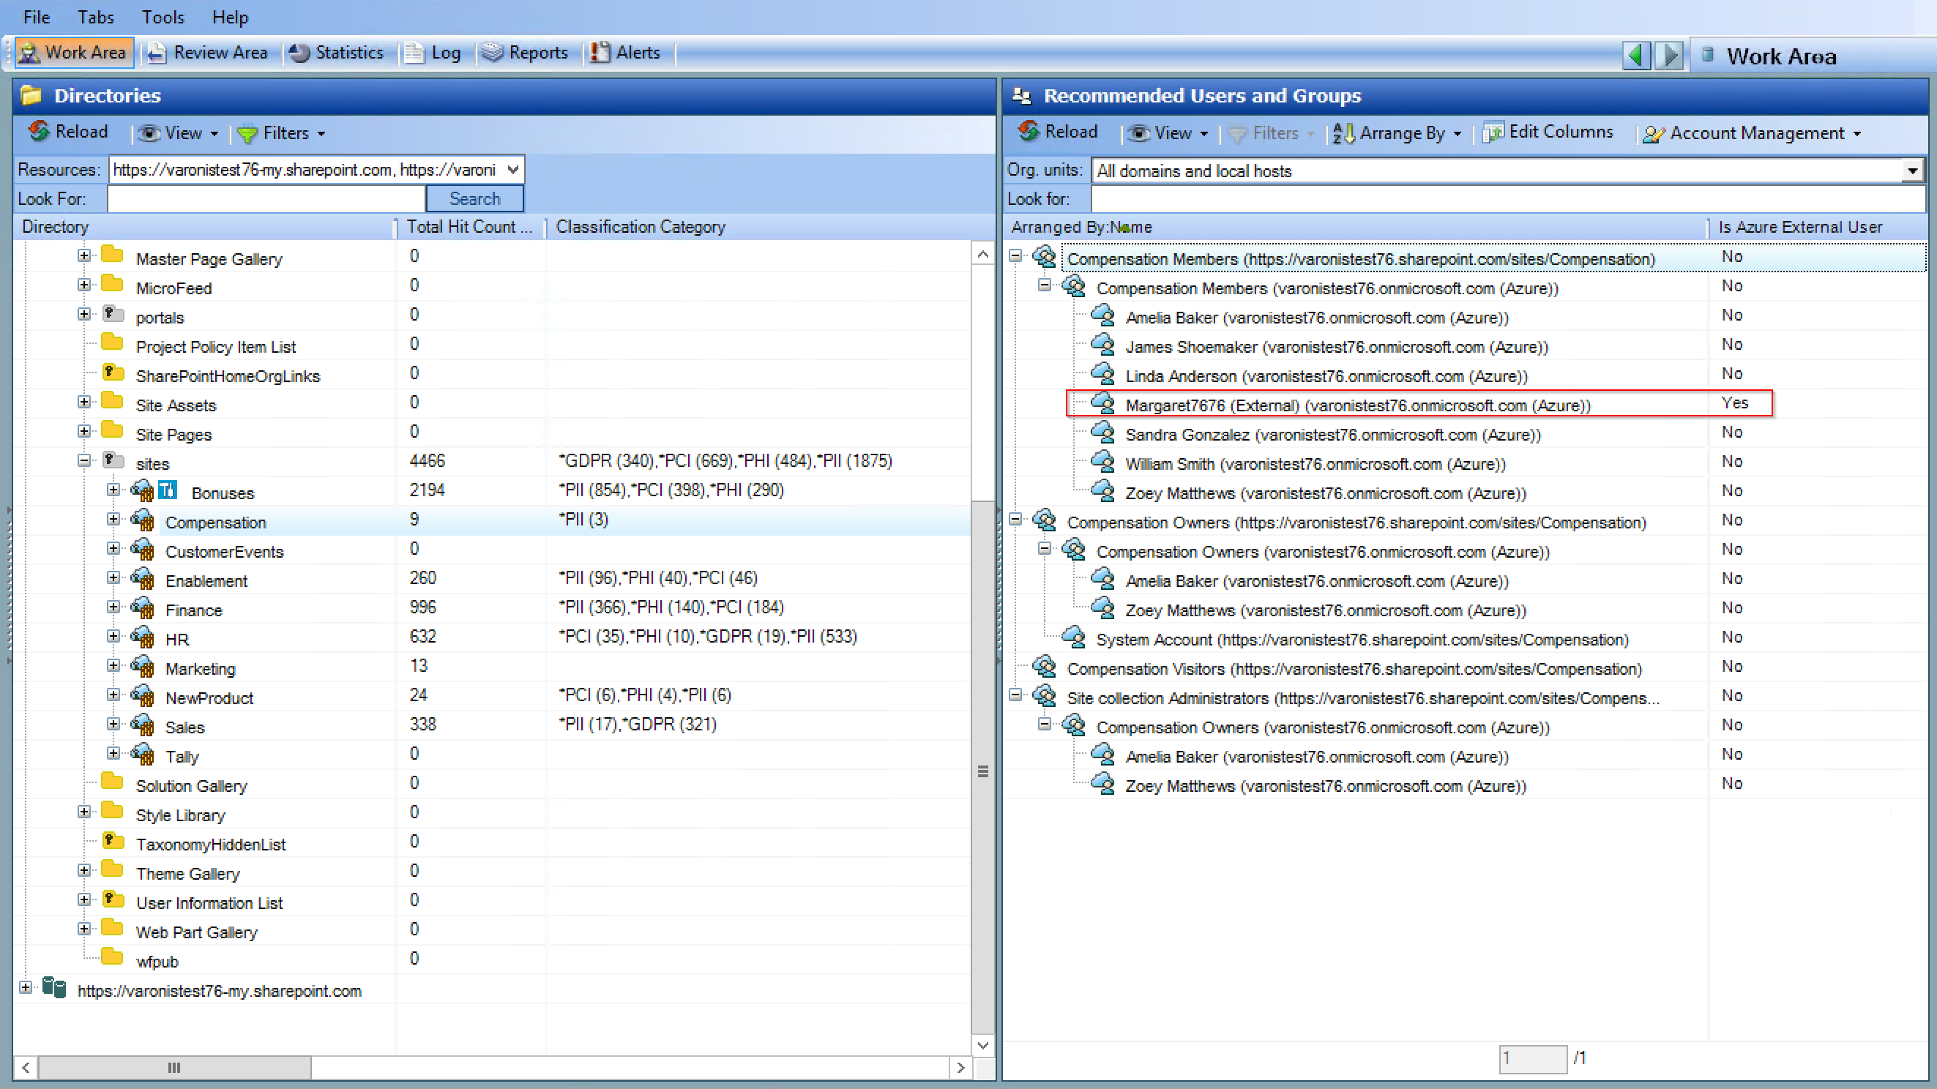Click the Log toolbar icon
Screen dimensions: 1937x1089
(x=414, y=53)
